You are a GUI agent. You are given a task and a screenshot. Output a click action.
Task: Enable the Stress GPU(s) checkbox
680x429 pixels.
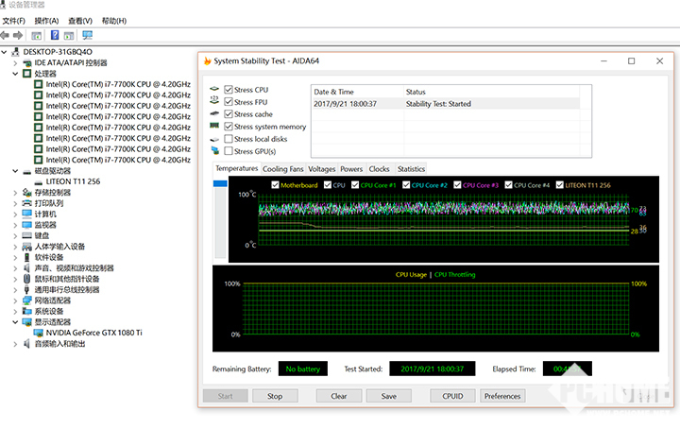click(x=229, y=151)
